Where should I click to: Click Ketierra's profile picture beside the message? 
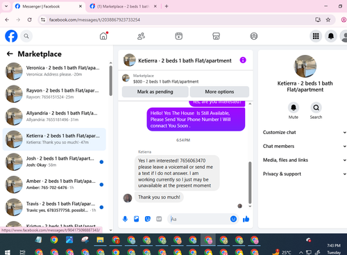[x=128, y=198]
